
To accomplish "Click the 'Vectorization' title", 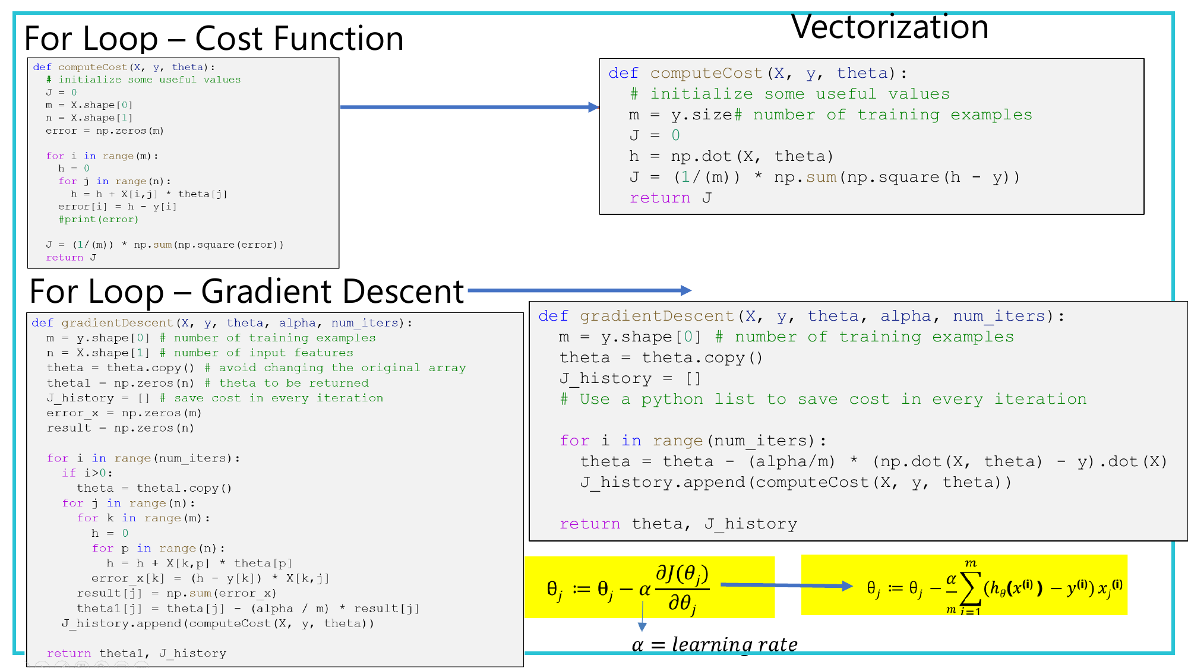I will tap(890, 27).
